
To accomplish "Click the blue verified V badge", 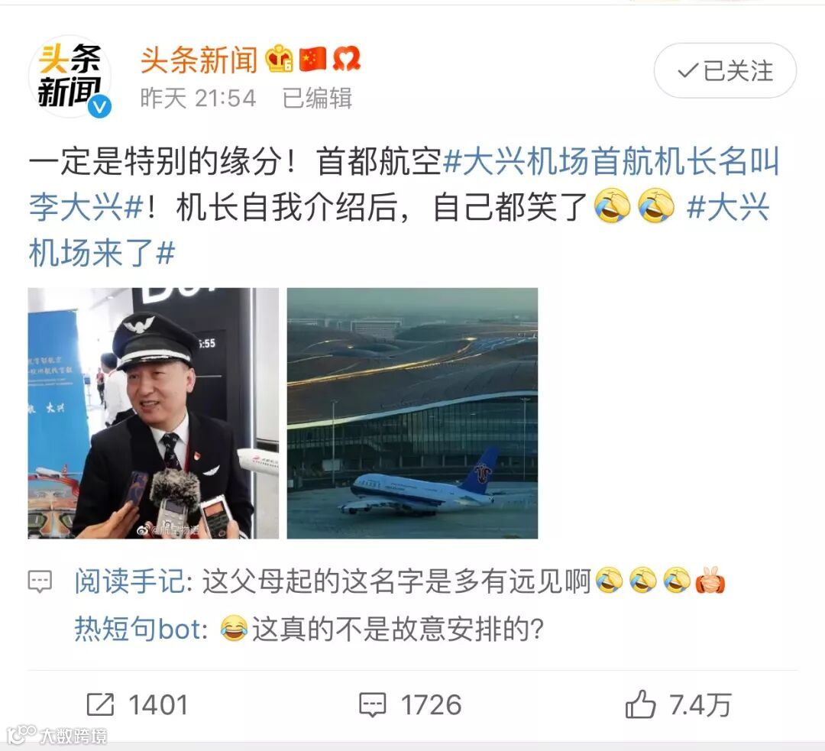I will pos(99,107).
